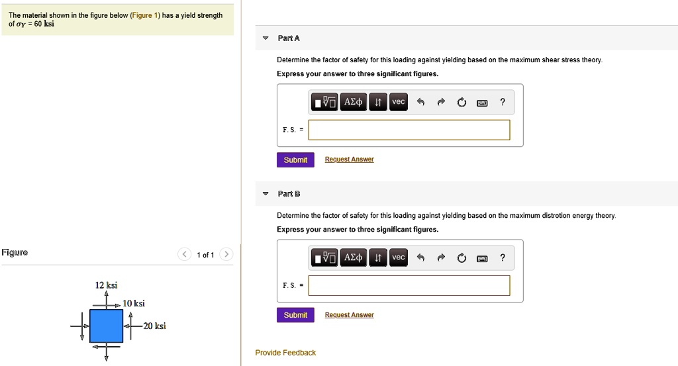Go to next figure
The image size is (678, 366).
[x=226, y=254]
